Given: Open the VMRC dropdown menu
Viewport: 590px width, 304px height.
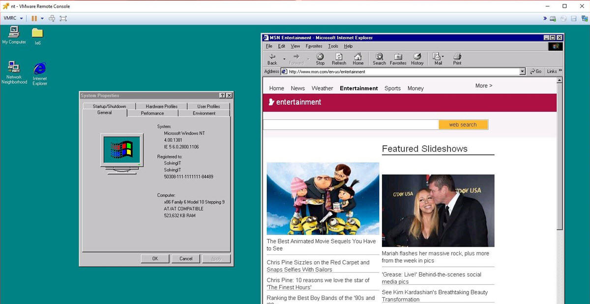Looking at the screenshot, I should 13,19.
